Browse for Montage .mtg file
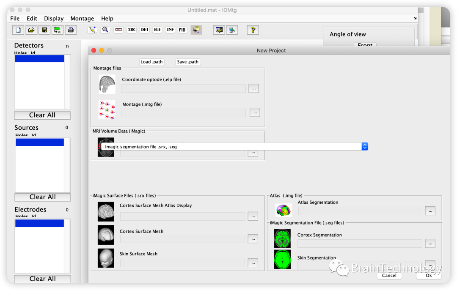This screenshot has height=290, width=457. click(x=255, y=112)
